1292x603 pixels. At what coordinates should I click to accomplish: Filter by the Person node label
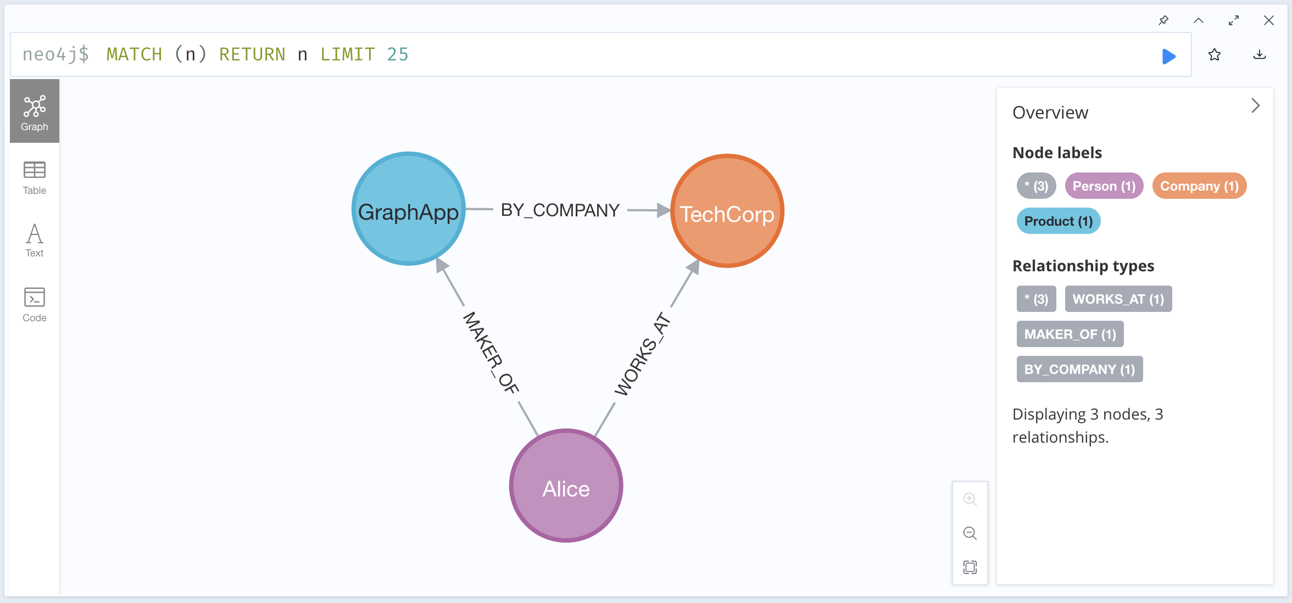pyautogui.click(x=1104, y=186)
